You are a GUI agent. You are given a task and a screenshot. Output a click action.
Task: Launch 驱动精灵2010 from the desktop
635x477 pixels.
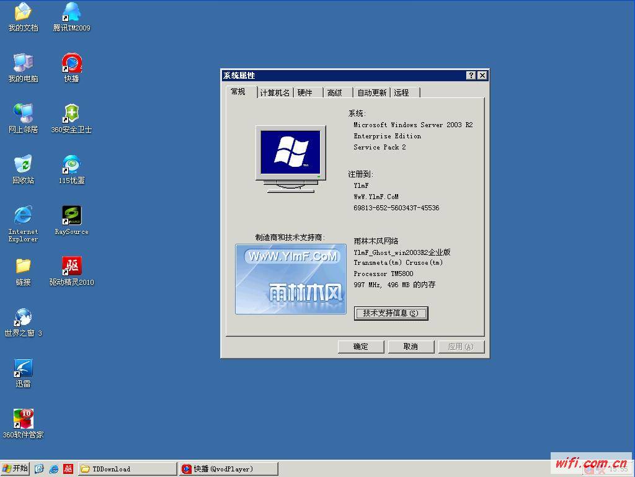[x=72, y=272]
